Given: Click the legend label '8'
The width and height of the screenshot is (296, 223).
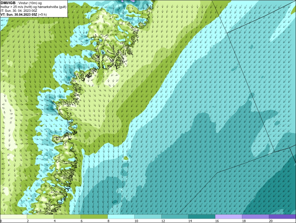Looking at the screenshot, I should coord(108,221).
